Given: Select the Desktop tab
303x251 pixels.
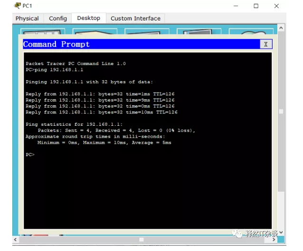Looking at the screenshot, I should pyautogui.click(x=89, y=18).
